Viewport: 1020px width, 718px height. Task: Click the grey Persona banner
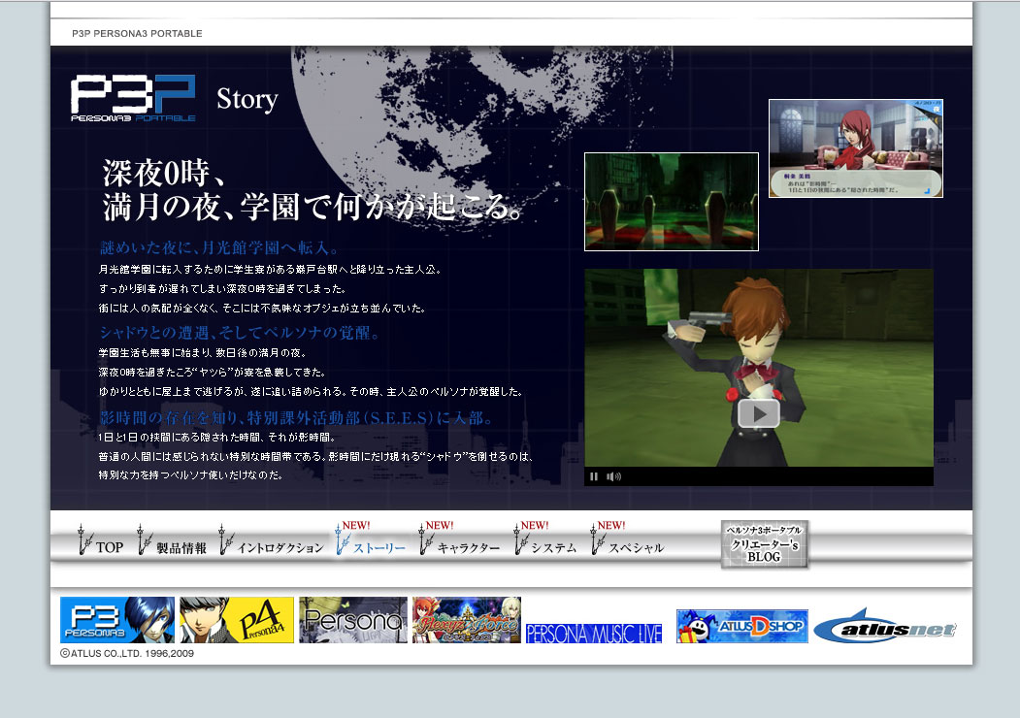353,620
